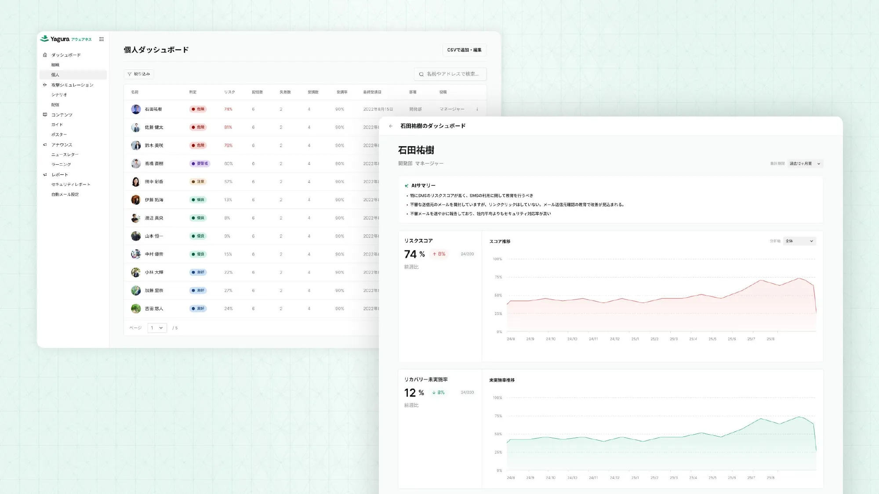The width and height of the screenshot is (879, 494).
Task: Open 自動メール設定 in the sidebar
Action: click(x=65, y=195)
